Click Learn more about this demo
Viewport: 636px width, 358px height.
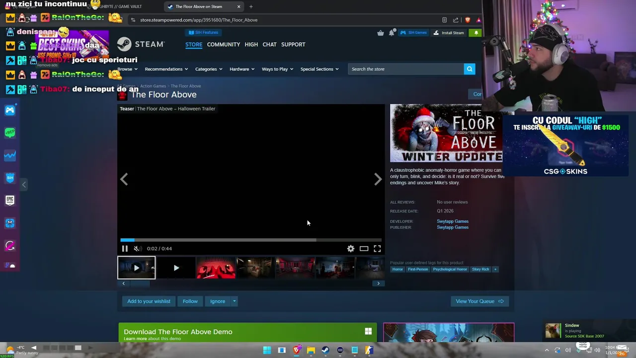135,339
